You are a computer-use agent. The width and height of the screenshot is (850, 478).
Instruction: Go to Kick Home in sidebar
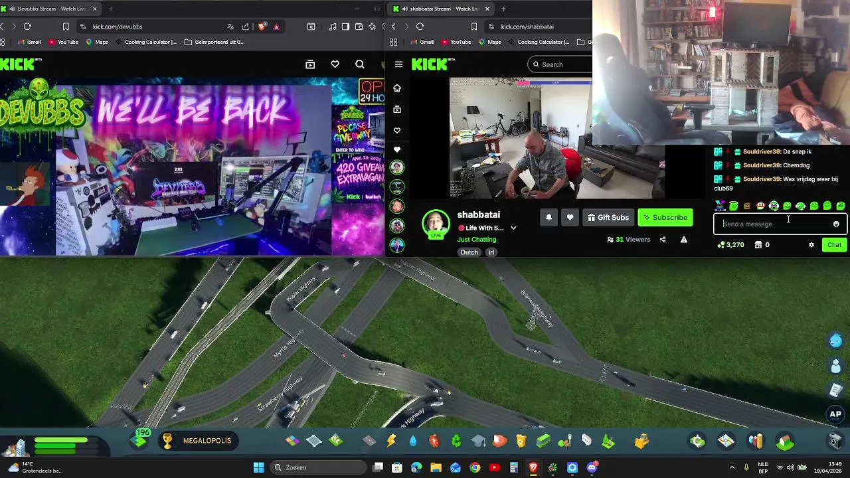397,88
